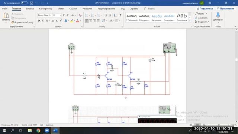The width and height of the screenshot is (238, 134).
Task: Collapse the ribbon arrow
Action: [235, 26]
